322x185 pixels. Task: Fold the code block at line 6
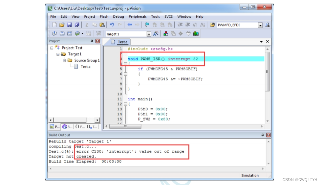[125, 74]
